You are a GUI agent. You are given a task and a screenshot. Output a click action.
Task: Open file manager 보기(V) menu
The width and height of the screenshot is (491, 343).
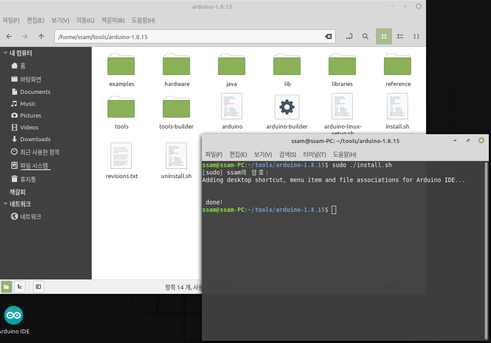coord(60,20)
